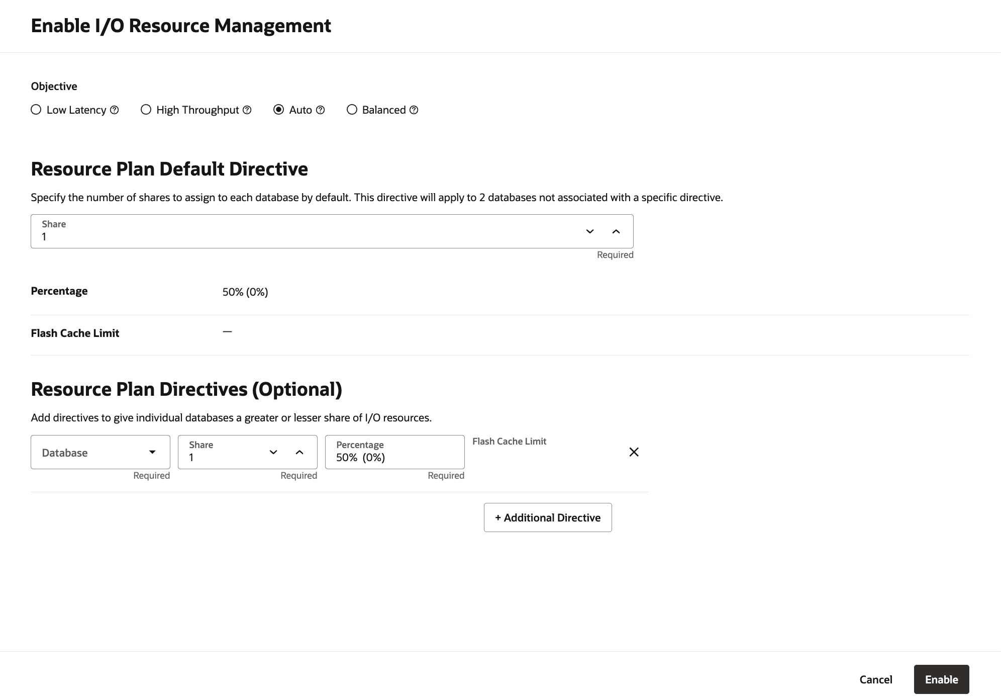Click the Cancel button
This screenshot has width=1001, height=697.
click(875, 679)
